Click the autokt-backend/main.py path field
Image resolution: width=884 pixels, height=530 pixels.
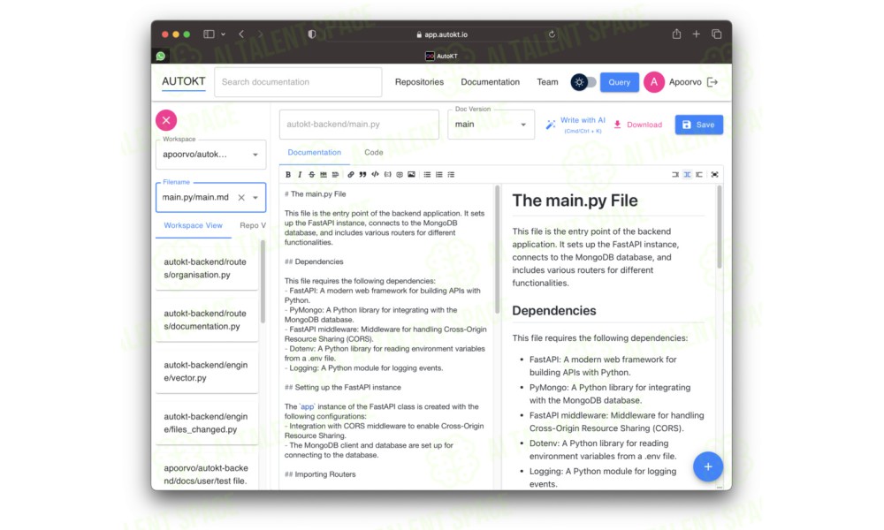359,125
